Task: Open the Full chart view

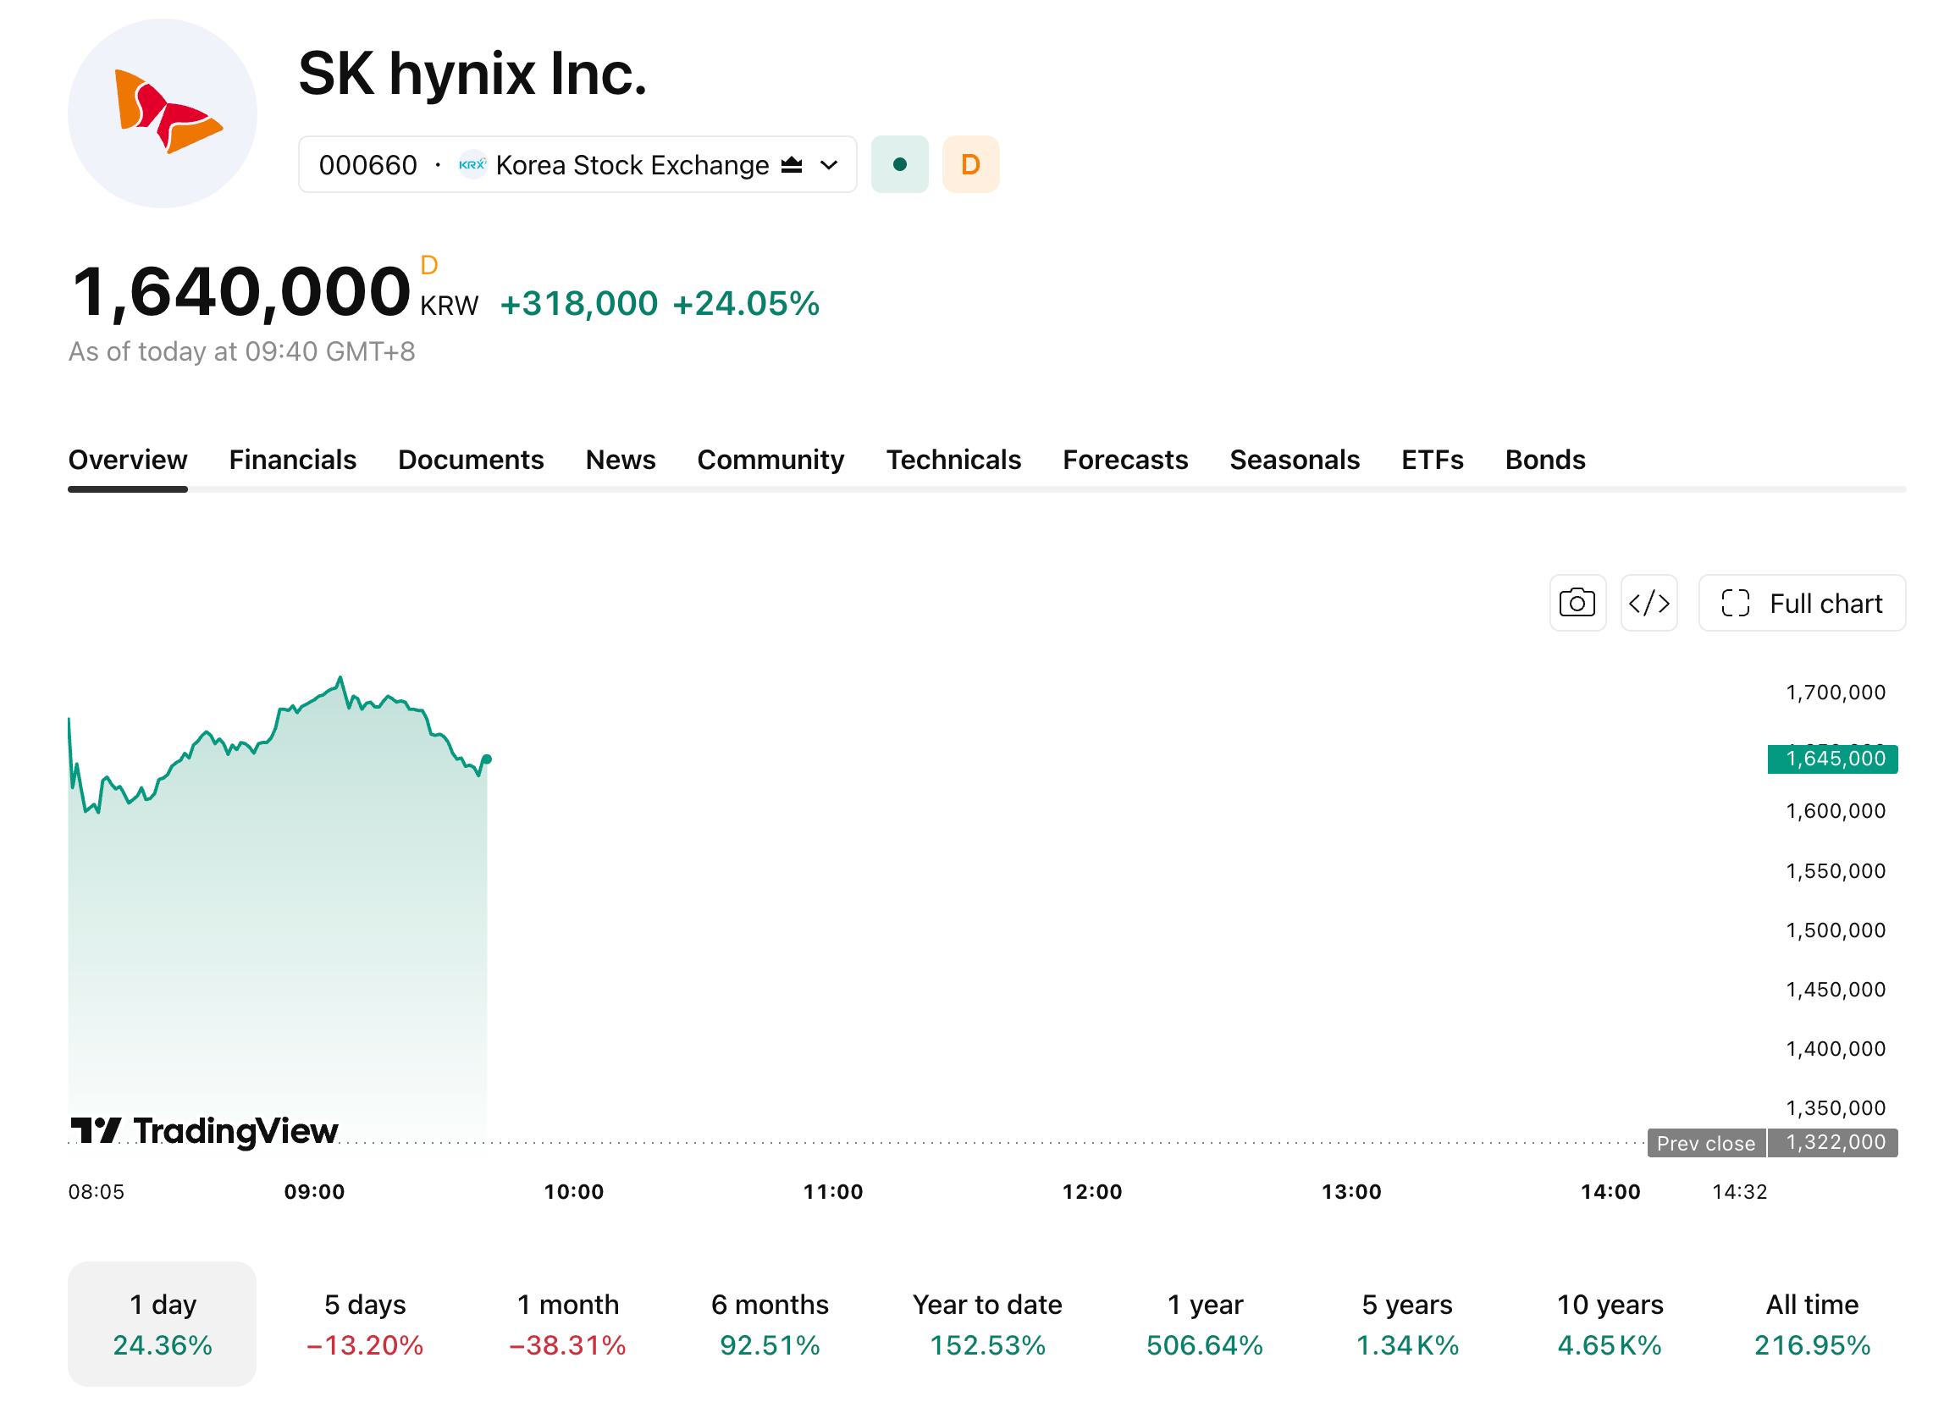Action: [x=1802, y=604]
